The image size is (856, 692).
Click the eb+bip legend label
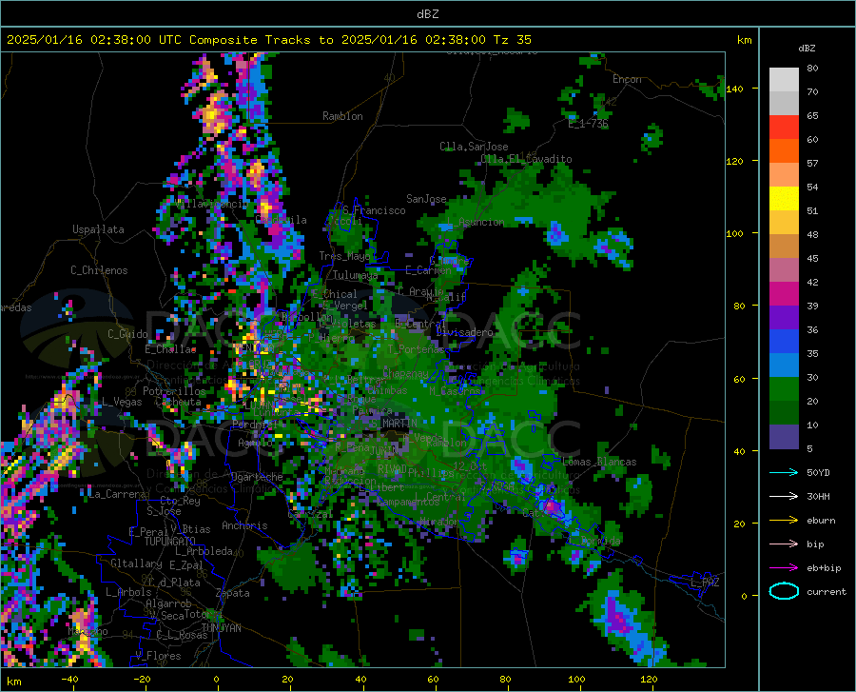[824, 568]
